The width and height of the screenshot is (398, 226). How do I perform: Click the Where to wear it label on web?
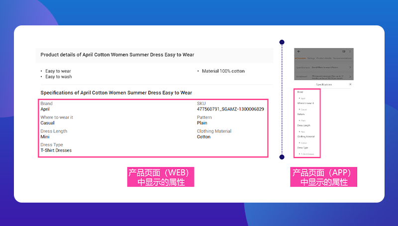pos(57,117)
